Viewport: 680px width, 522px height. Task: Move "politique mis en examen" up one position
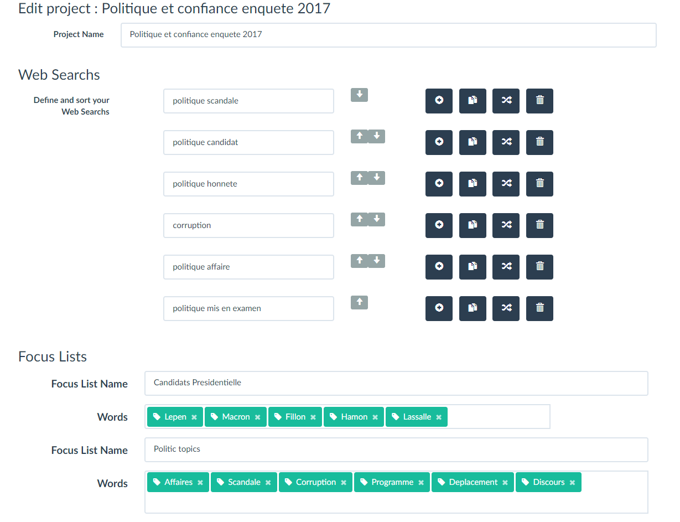click(359, 302)
